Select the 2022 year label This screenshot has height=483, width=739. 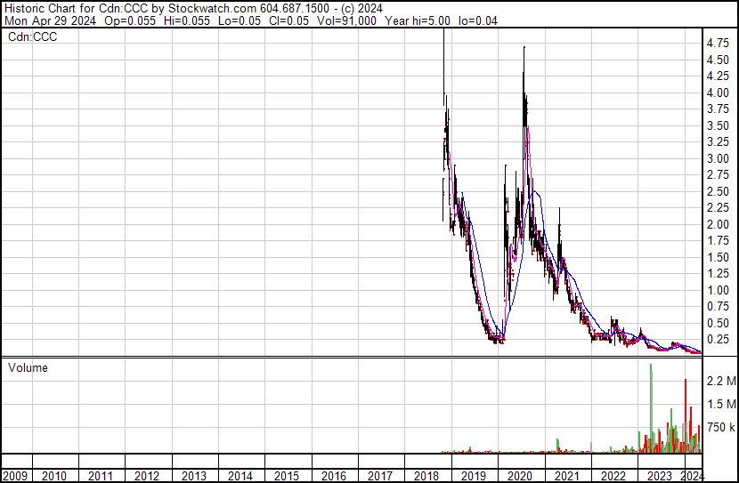coord(612,476)
